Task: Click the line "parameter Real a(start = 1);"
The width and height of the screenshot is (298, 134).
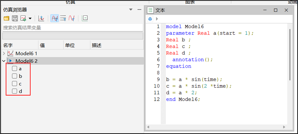Action: pyautogui.click(x=210, y=33)
